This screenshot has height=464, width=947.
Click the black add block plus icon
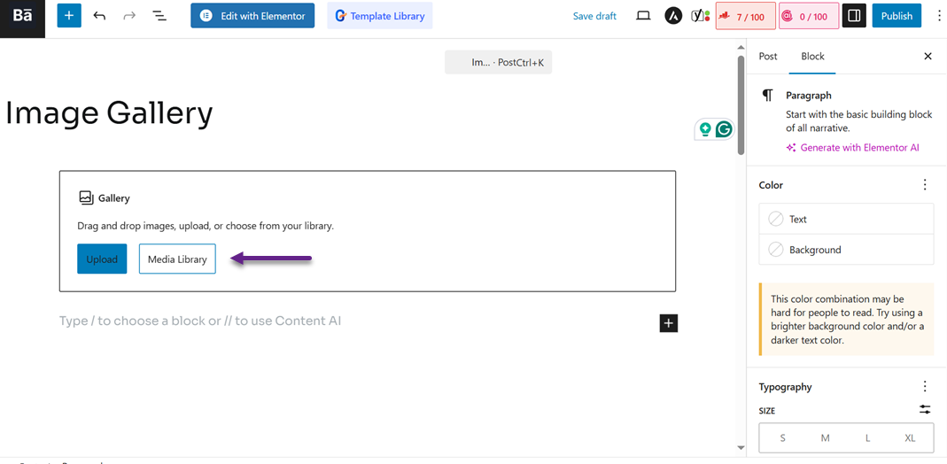pos(669,323)
